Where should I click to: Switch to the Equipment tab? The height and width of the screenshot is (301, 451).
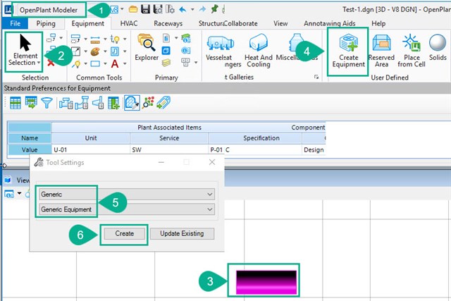click(87, 23)
